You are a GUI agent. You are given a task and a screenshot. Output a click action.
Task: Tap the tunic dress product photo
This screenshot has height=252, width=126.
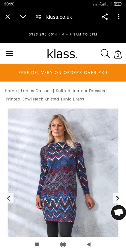pyautogui.click(x=63, y=173)
